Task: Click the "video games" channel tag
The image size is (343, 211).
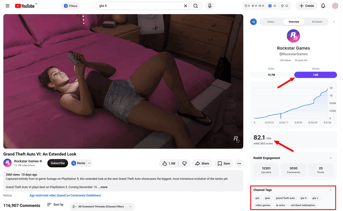Action: (x=263, y=205)
